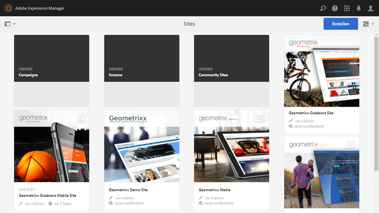This screenshot has height=213, width=379.
Task: Click the Screens folder name text
Action: (x=115, y=75)
